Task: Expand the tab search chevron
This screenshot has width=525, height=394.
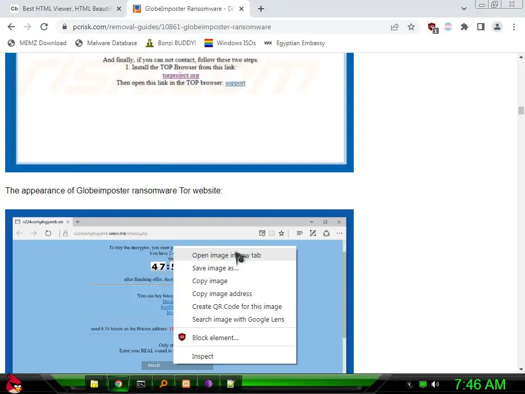Action: (x=463, y=9)
